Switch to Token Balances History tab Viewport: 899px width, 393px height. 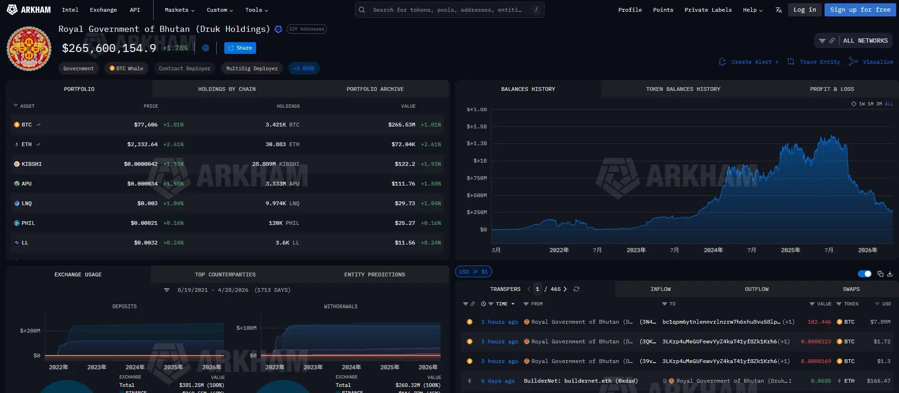(683, 89)
